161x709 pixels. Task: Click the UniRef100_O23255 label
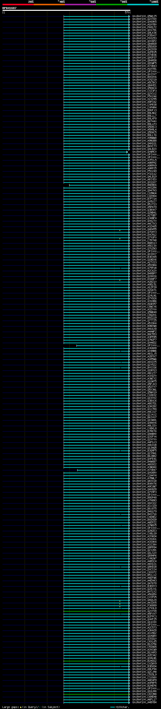point(144,99)
